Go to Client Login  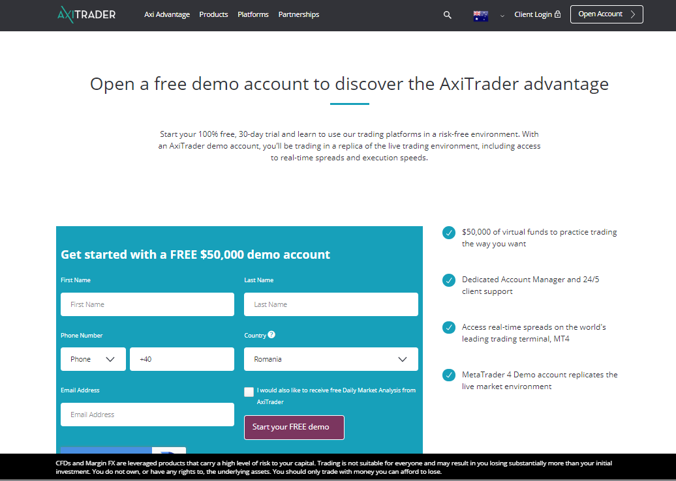[537, 14]
